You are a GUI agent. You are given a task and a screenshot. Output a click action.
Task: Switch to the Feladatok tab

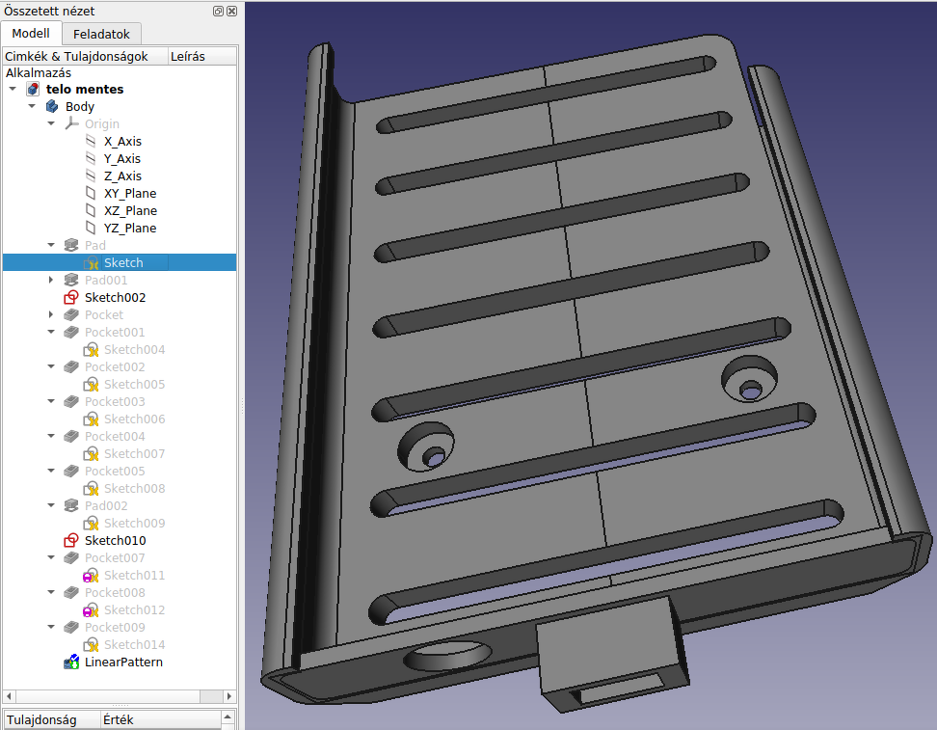[x=101, y=34]
